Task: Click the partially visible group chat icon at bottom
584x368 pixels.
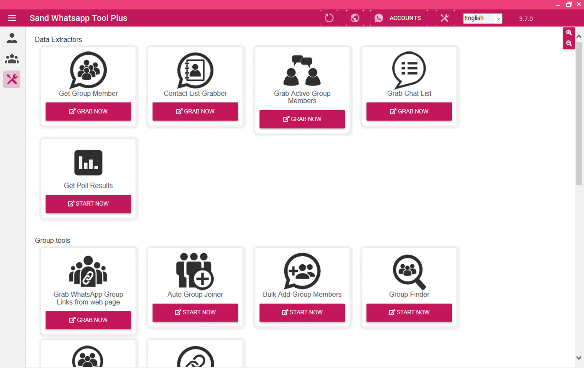Action: click(x=88, y=356)
